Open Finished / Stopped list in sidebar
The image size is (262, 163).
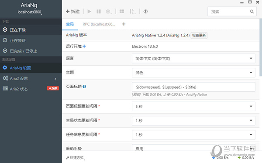tap(31, 51)
